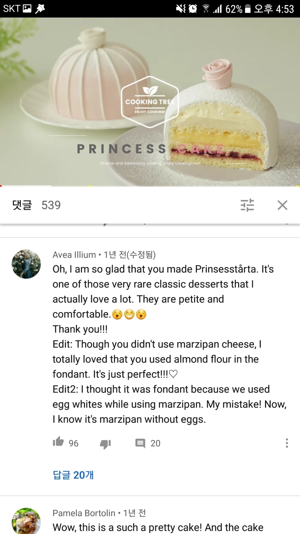300x534 pixels.
Task: Open Avea Illium's channel name link
Action: pyautogui.click(x=74, y=254)
